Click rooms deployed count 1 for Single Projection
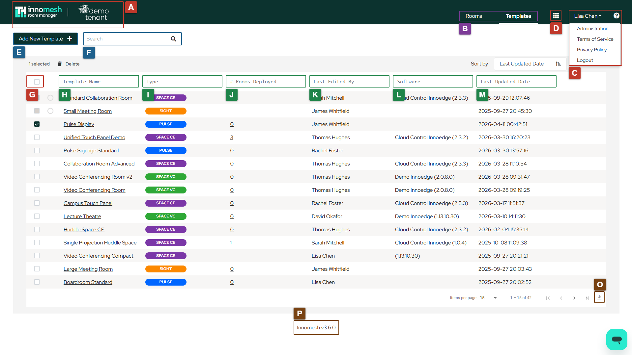The height and width of the screenshot is (355, 632). (x=231, y=242)
